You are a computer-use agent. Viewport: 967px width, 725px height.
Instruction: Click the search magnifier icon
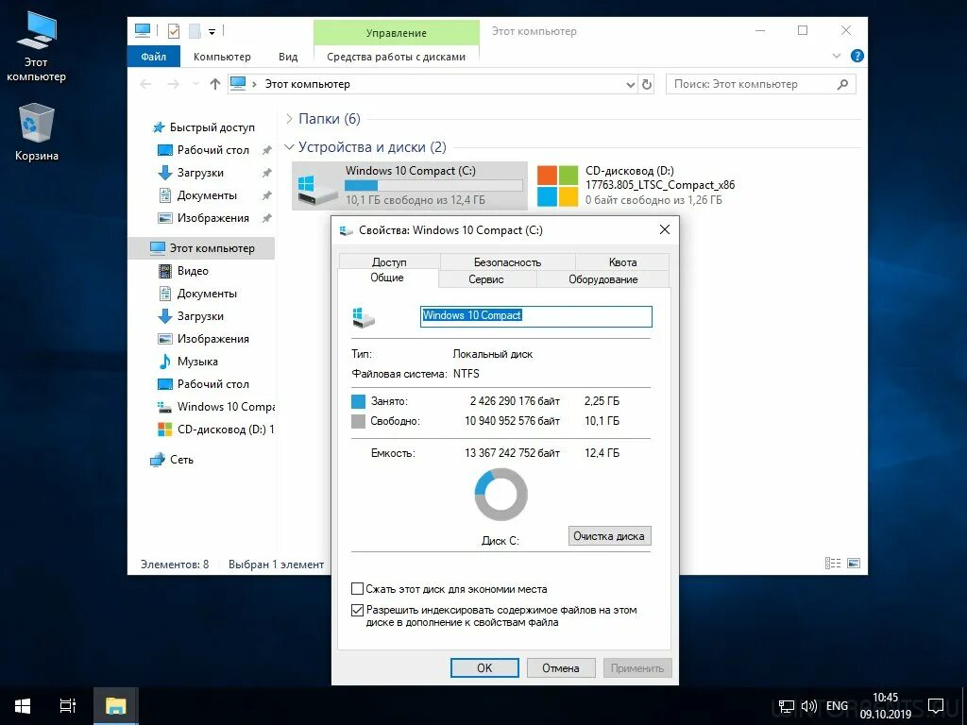tap(842, 84)
